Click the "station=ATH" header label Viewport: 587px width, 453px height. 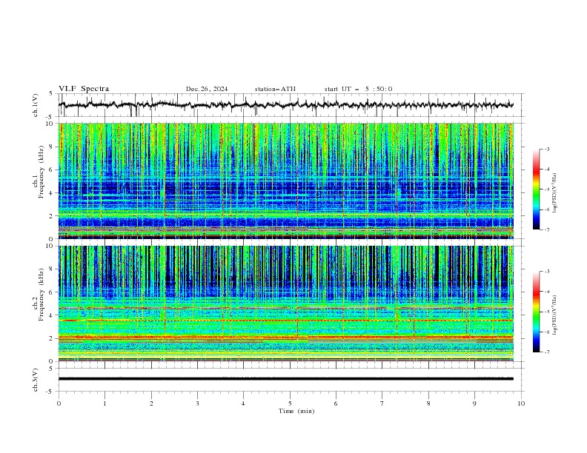(275, 89)
